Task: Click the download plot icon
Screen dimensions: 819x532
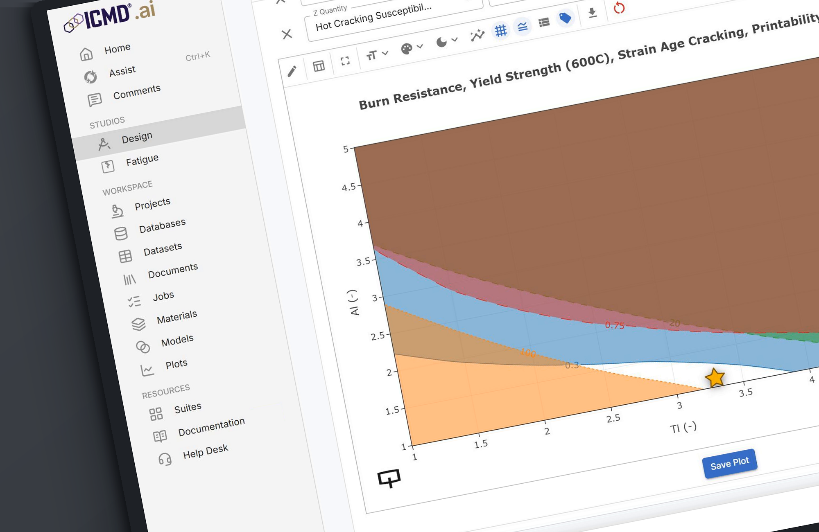Action: click(592, 13)
